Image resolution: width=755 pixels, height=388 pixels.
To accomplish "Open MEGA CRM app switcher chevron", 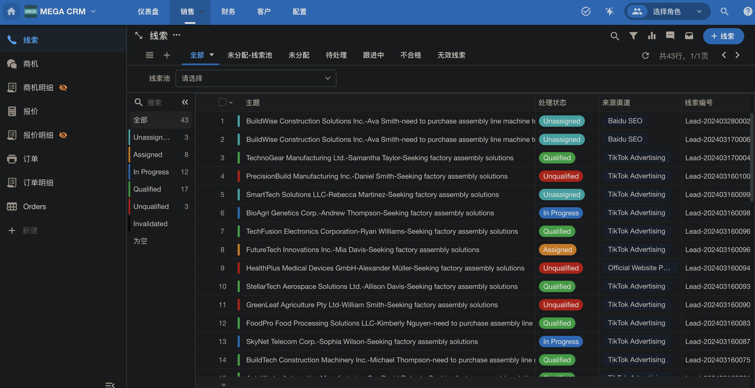I will coord(93,11).
